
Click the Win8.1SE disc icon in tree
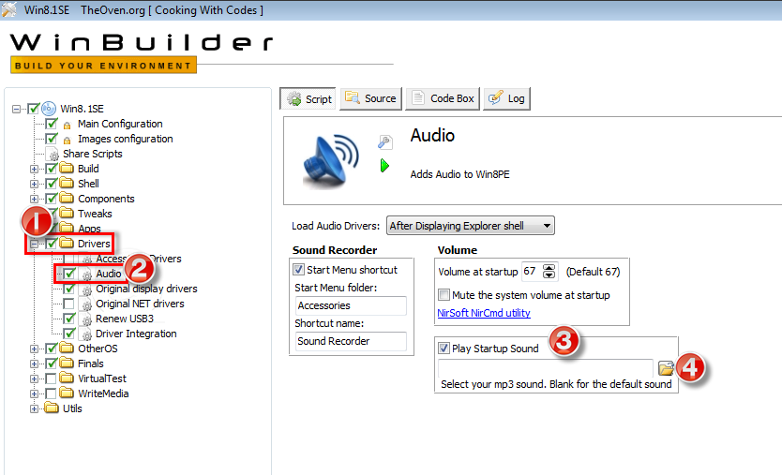[x=49, y=108]
